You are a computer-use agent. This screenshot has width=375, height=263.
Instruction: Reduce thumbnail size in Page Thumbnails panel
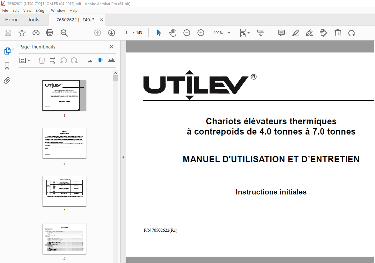[x=90, y=60]
